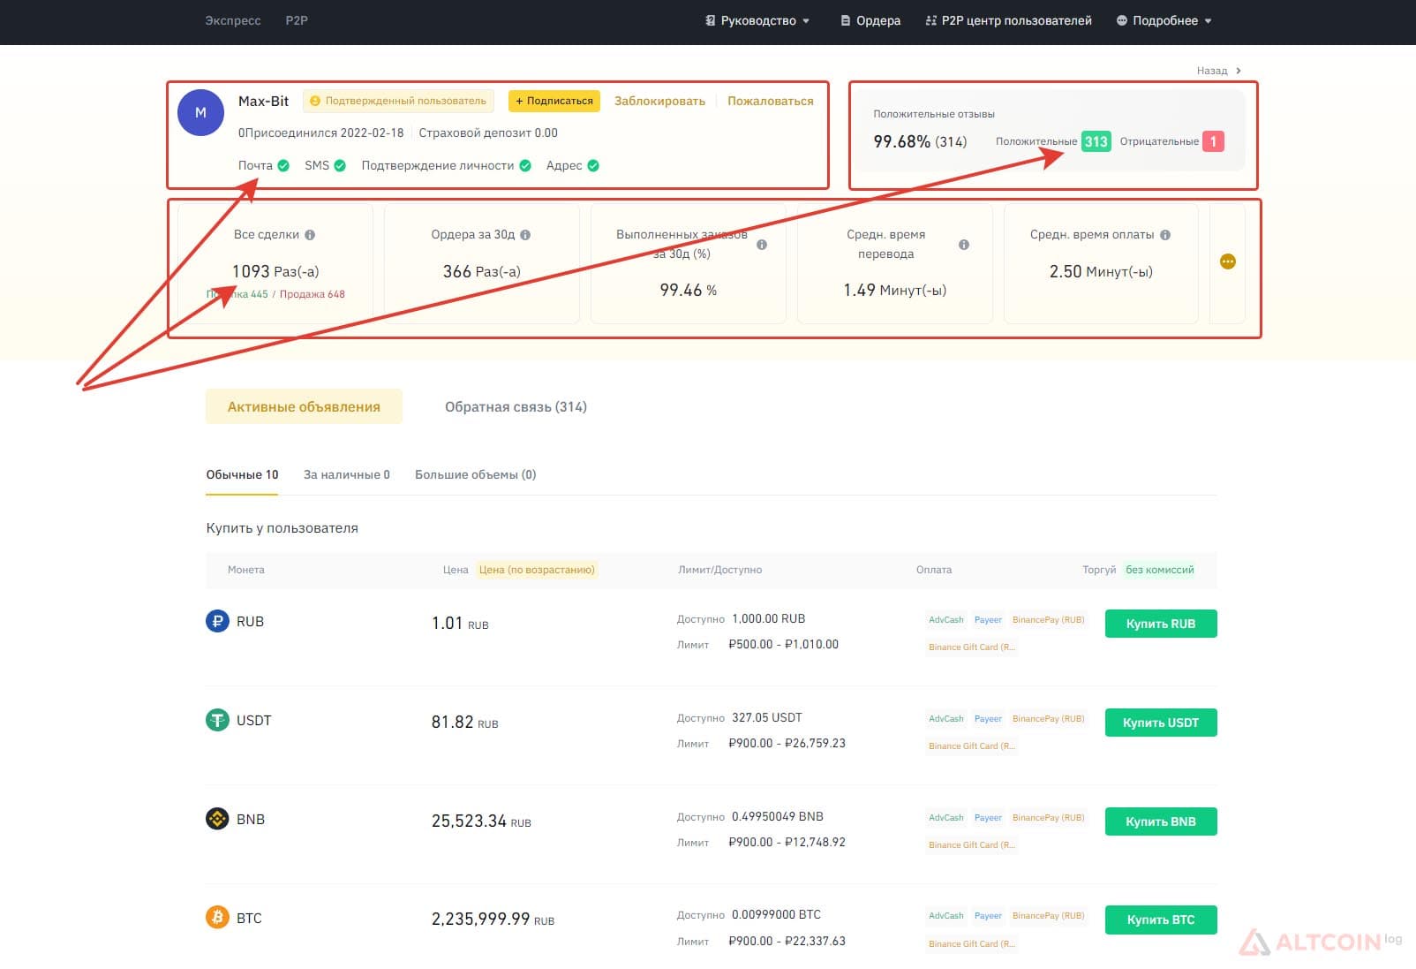Image resolution: width=1416 pixels, height=969 pixels.
Task: Click the green check next to Почта
Action: tap(283, 165)
